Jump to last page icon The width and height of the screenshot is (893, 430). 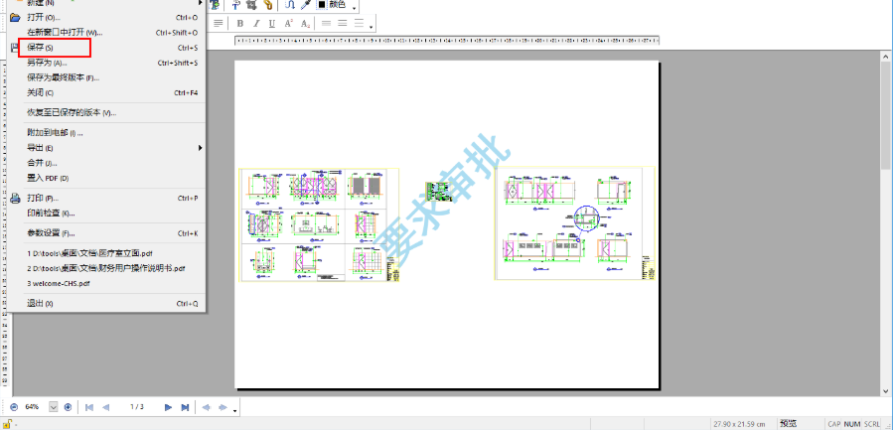(x=185, y=407)
